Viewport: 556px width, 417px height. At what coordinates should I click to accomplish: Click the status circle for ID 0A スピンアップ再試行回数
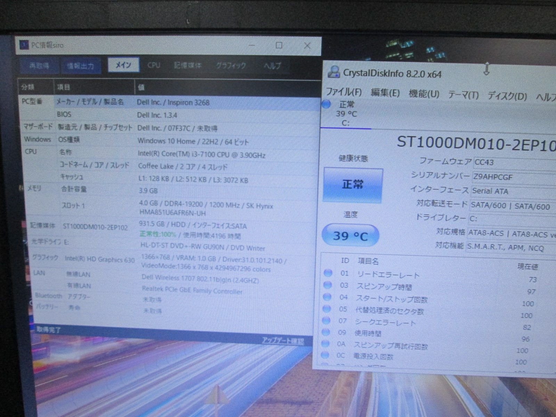[x=325, y=344]
